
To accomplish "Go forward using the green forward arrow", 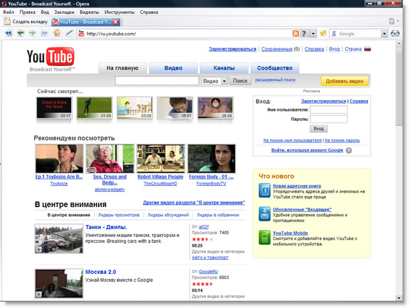I will pos(32,33).
